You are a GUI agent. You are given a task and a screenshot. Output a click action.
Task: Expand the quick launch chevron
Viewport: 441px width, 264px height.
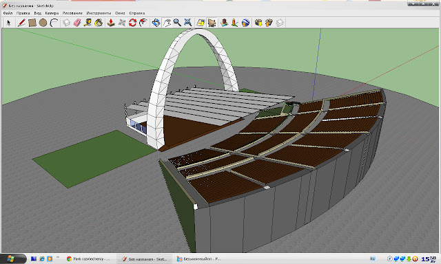point(58,257)
